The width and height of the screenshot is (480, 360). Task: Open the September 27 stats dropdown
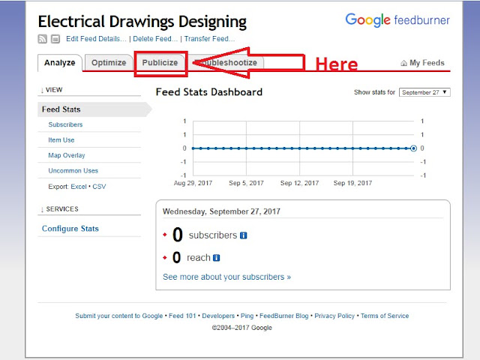pyautogui.click(x=424, y=92)
